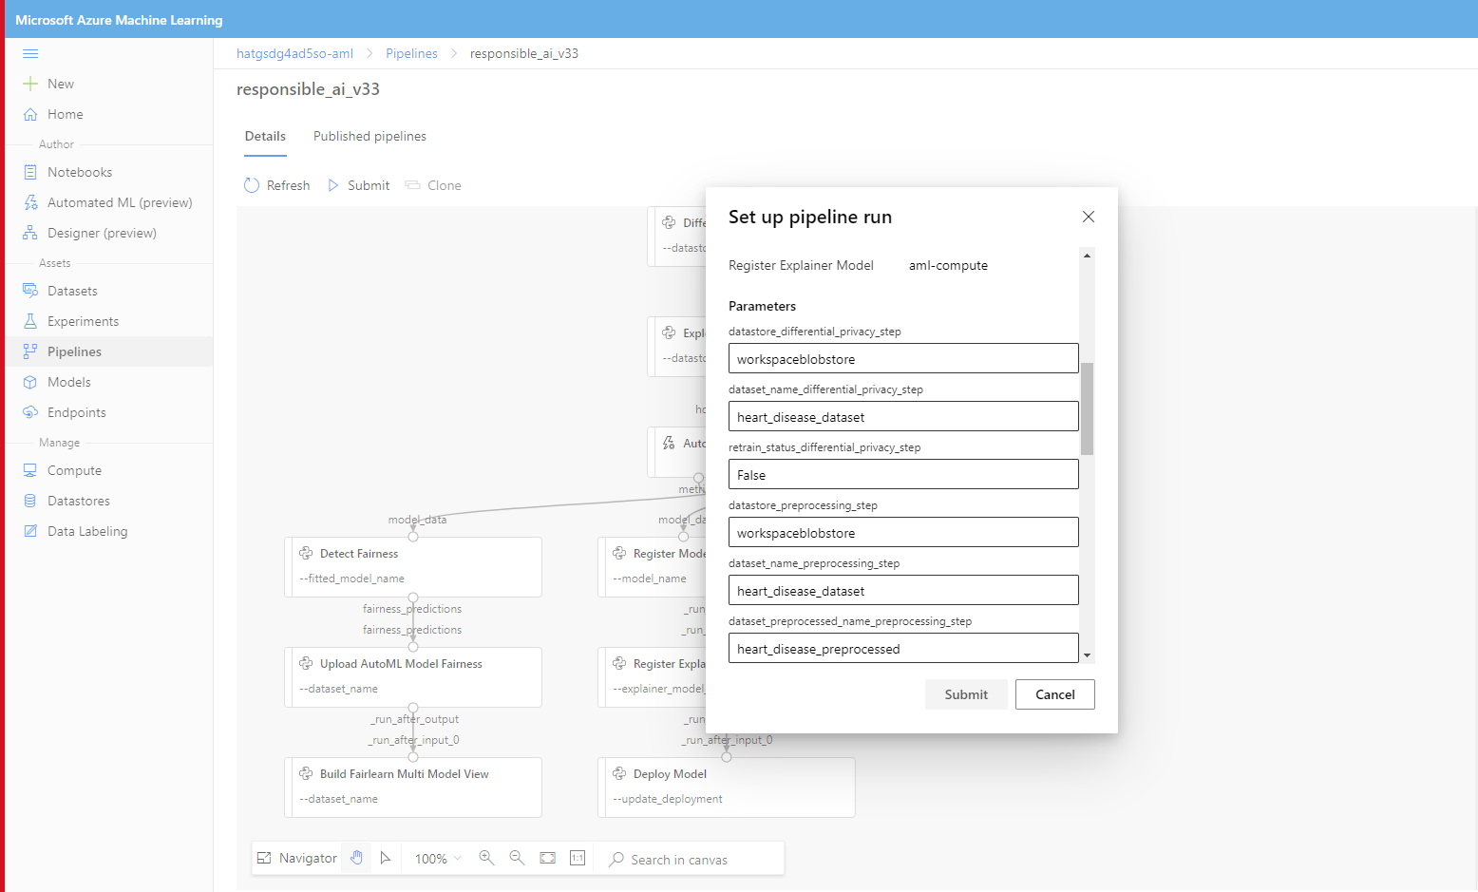This screenshot has width=1478, height=892.
Task: Click the dialog scrollbar down arrow
Action: 1088,655
